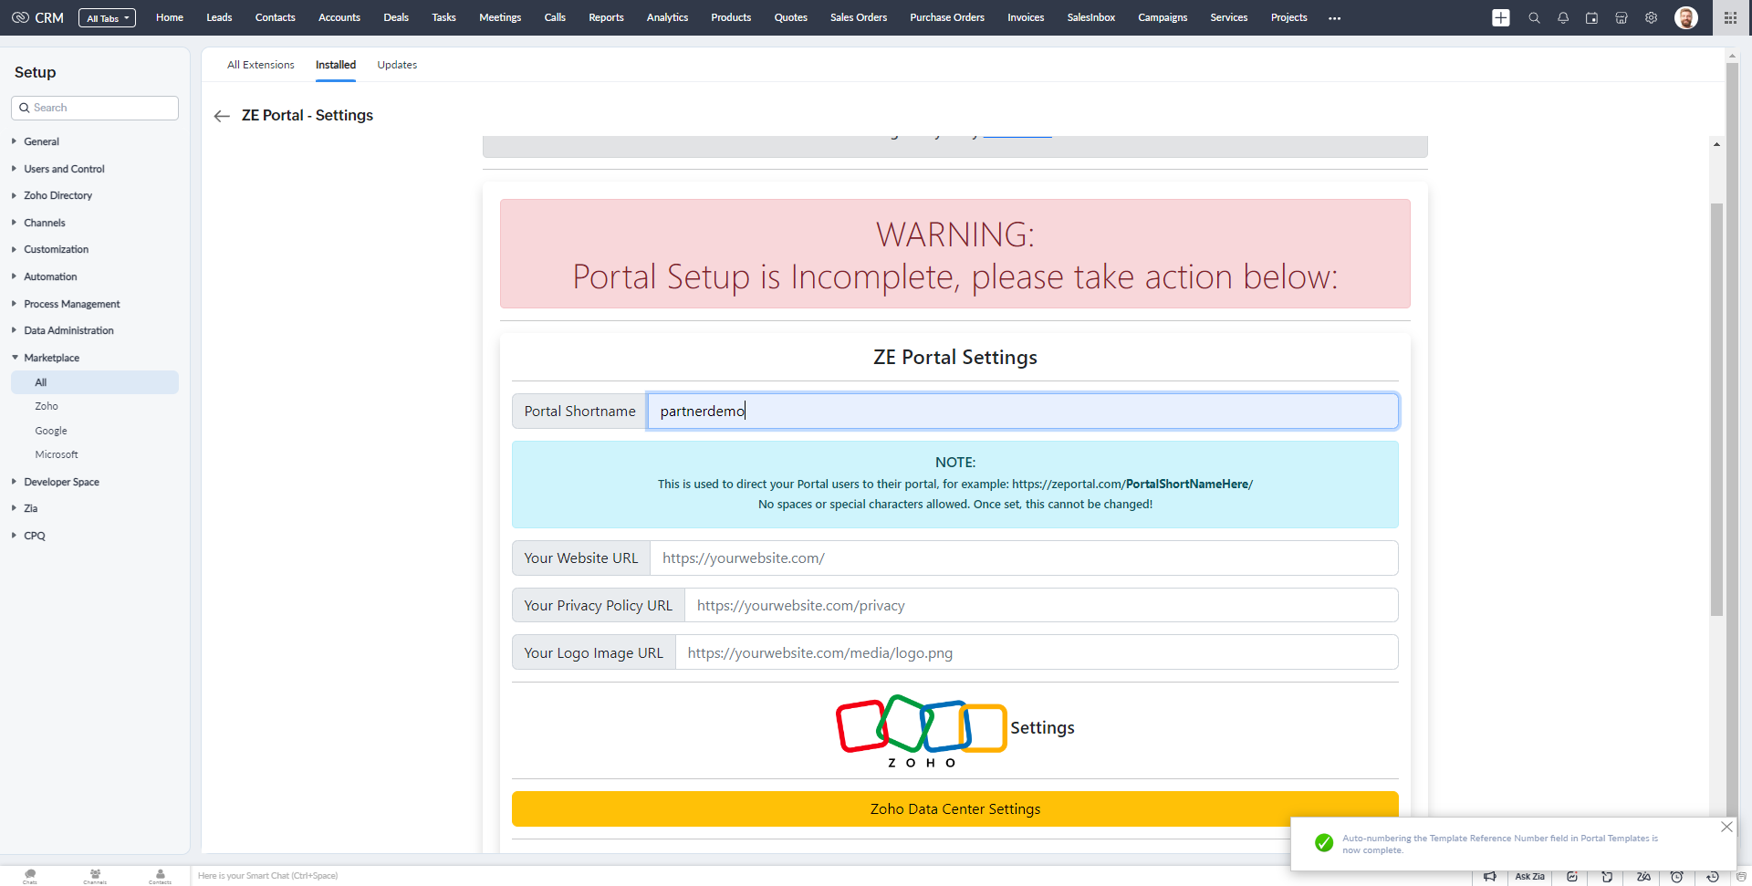This screenshot has width=1752, height=886.
Task: Click the Setup search field
Action: click(x=95, y=108)
